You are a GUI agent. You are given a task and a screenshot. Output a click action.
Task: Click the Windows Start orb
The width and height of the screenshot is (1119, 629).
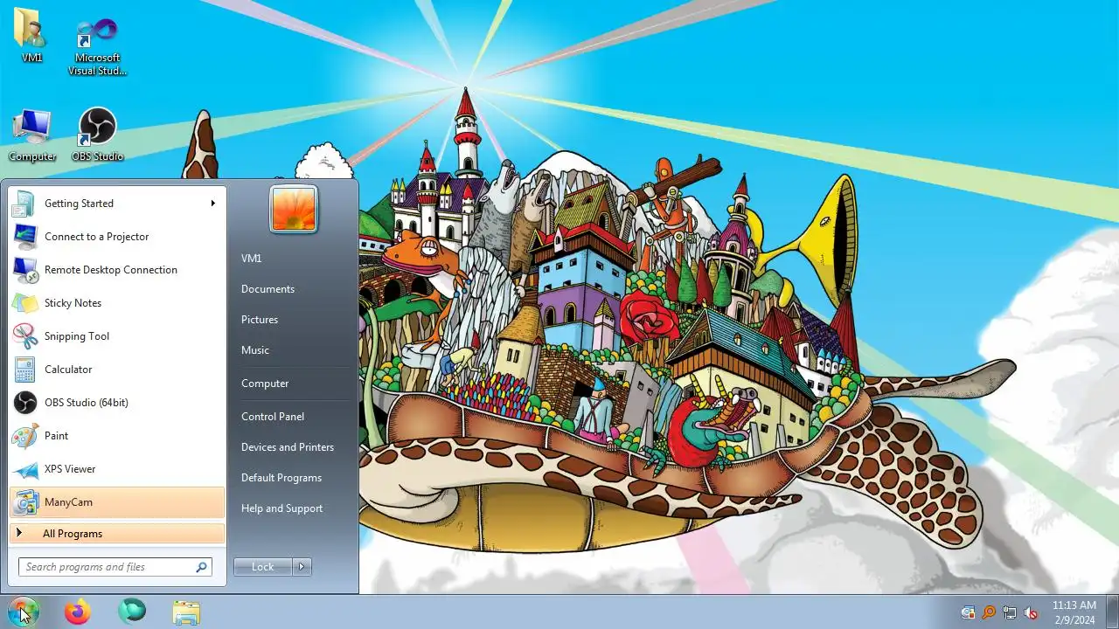pyautogui.click(x=24, y=612)
